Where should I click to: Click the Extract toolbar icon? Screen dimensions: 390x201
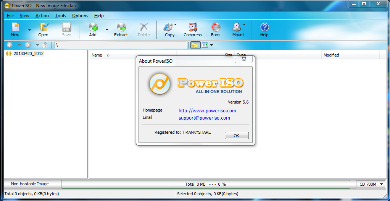click(121, 27)
